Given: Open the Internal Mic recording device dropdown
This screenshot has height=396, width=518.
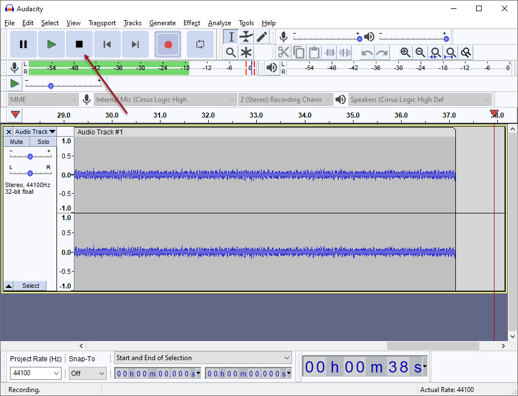Looking at the screenshot, I should (165, 100).
